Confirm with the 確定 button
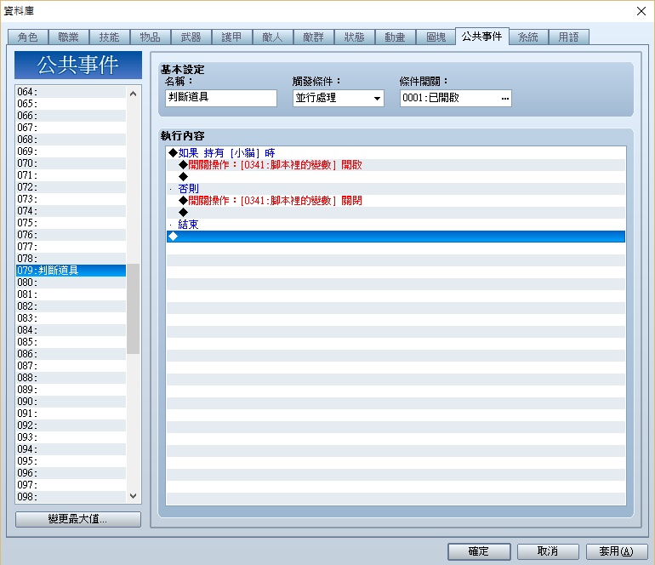 pos(479,551)
